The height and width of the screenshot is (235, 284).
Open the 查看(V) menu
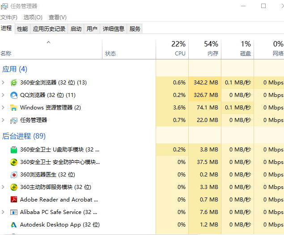point(57,17)
